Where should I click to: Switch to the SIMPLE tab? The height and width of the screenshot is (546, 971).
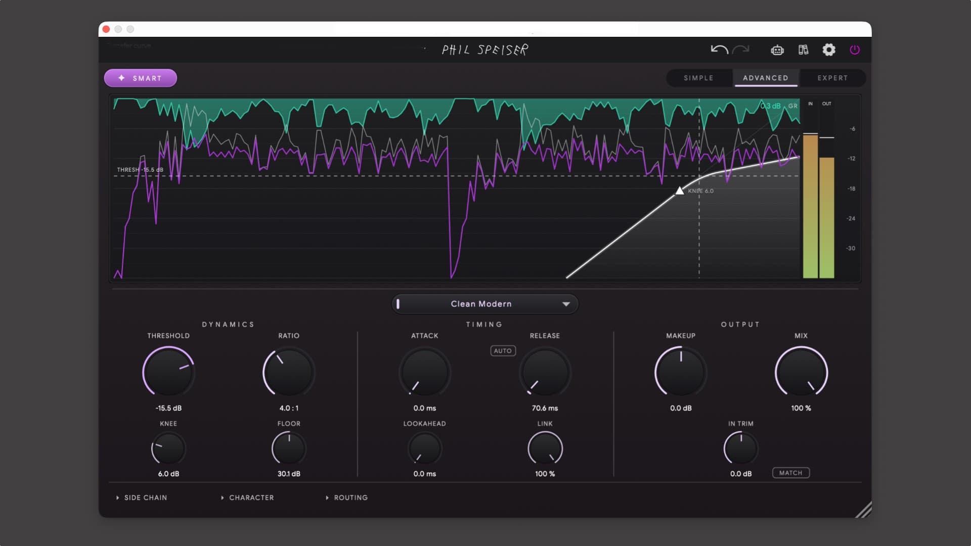point(698,78)
